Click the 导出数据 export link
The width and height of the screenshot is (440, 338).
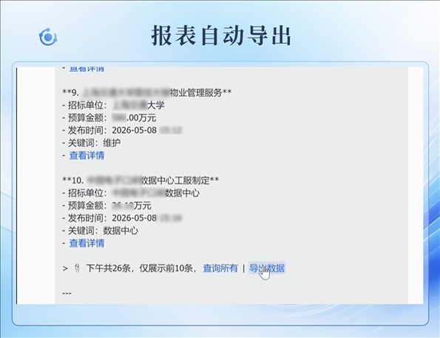click(267, 268)
